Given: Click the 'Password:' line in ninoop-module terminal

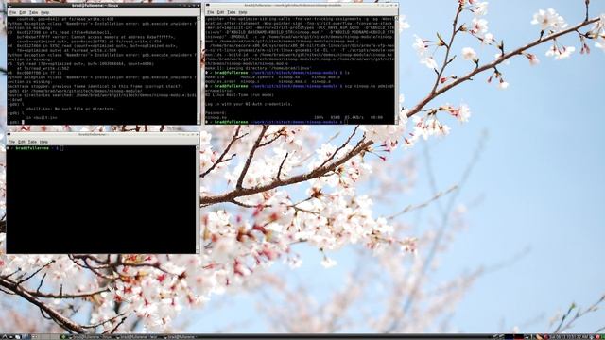Looking at the screenshot, I should coord(216,113).
